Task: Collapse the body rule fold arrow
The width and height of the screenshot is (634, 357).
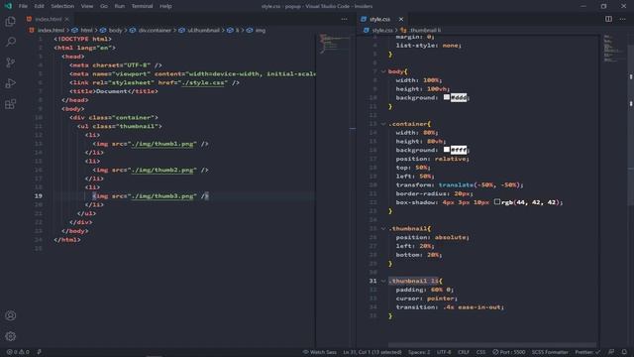Action: [383, 71]
